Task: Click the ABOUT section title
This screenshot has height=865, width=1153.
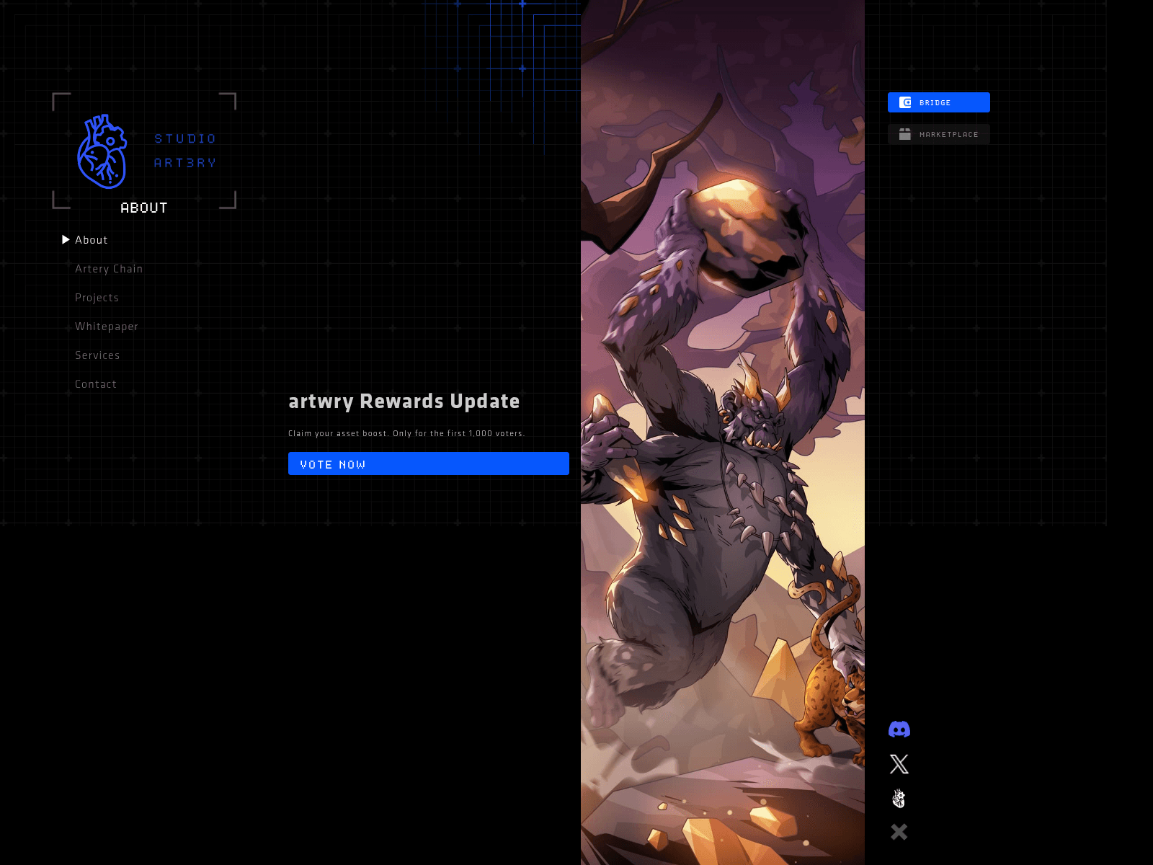Action: (144, 208)
